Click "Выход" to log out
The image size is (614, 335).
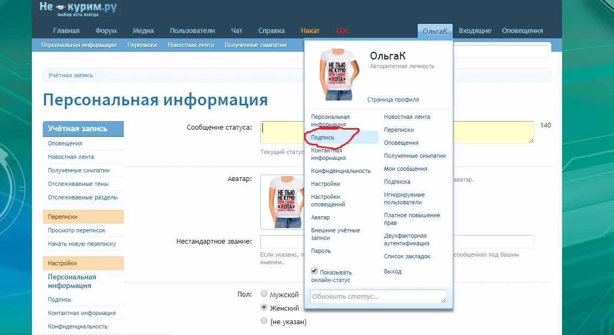[392, 271]
